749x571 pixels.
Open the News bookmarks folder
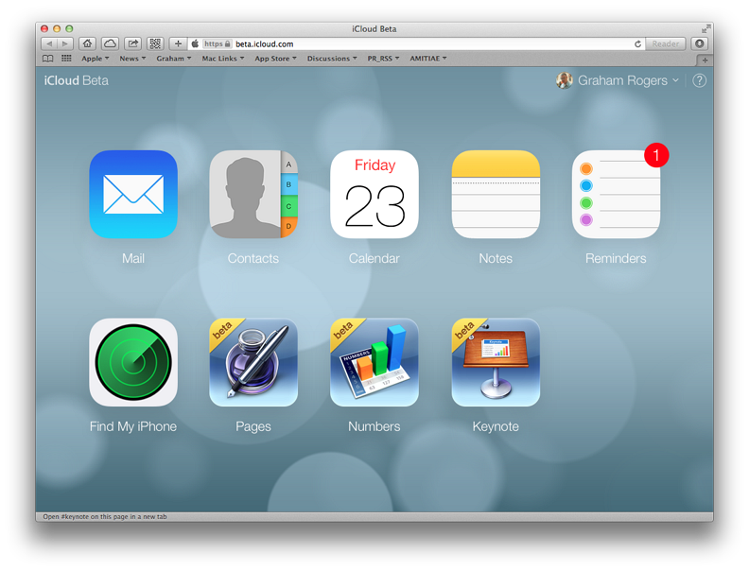132,59
